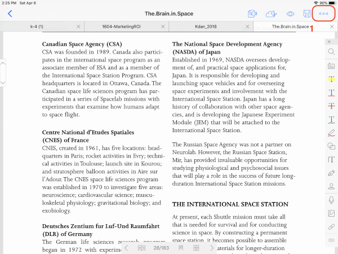338x254 pixels.
Task: Tap the heading 'Centre National d'Etudes Spatiales'
Action: coord(88,132)
